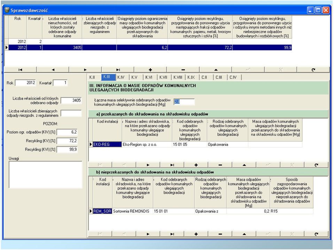Click the Sortownia REMONDIS cell
This screenshot has height=250, width=334.
click(x=132, y=211)
